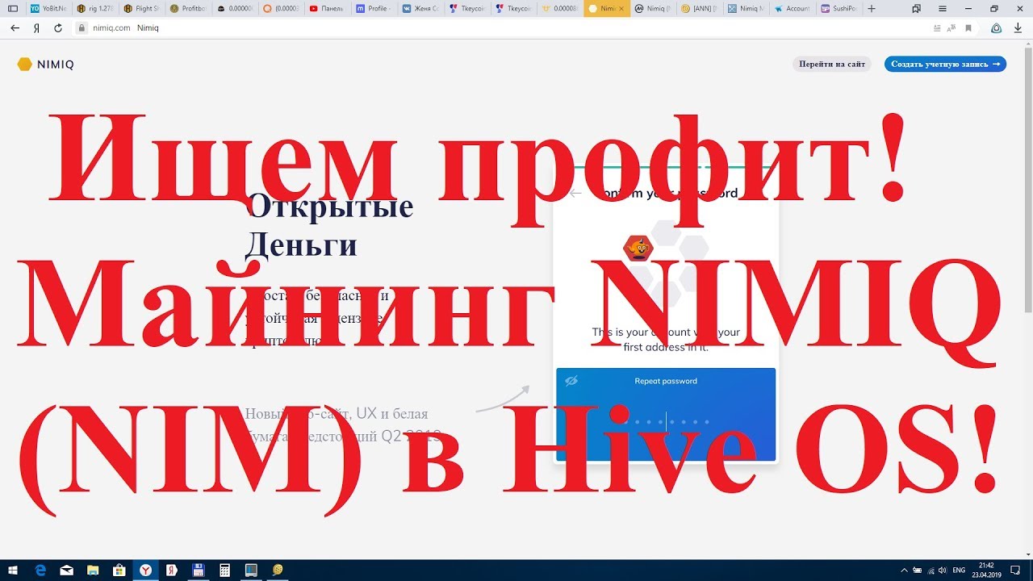Click the browser back arrow
Image resolution: width=1033 pixels, height=581 pixels.
15,27
